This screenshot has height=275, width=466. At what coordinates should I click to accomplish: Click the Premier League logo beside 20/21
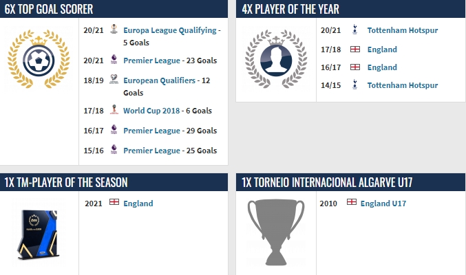pos(114,59)
